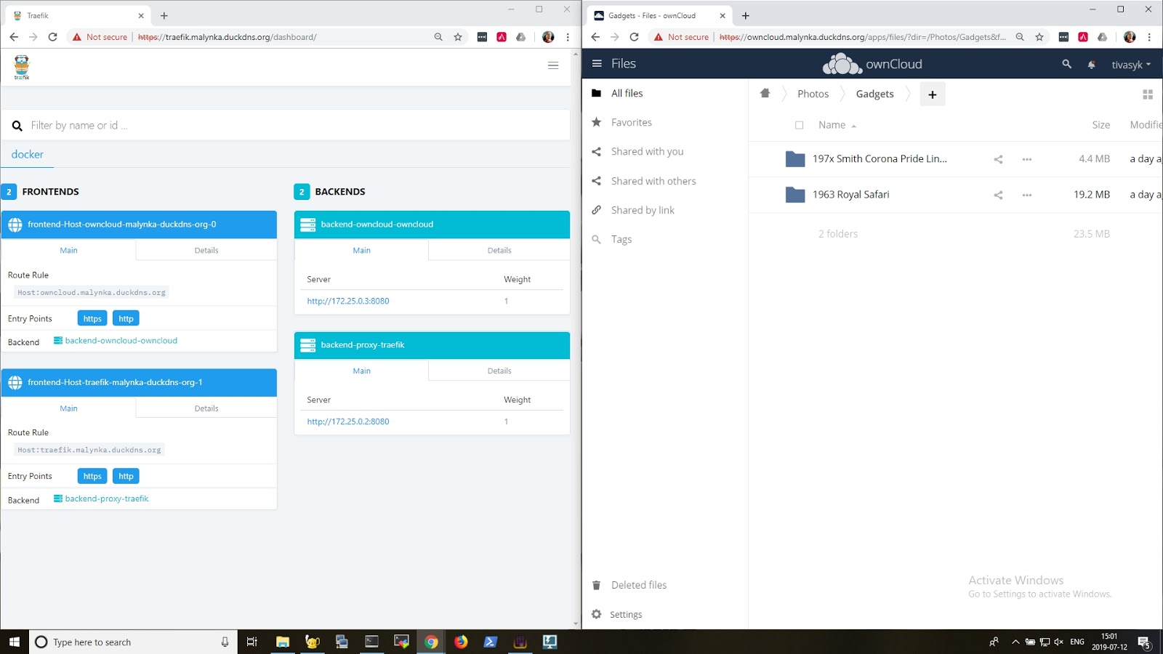Open the Windows Start menu
Screen dimensions: 1163x654
point(15,642)
